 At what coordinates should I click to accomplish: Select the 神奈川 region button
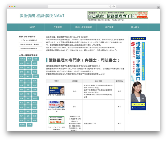[x=29, y=76]
